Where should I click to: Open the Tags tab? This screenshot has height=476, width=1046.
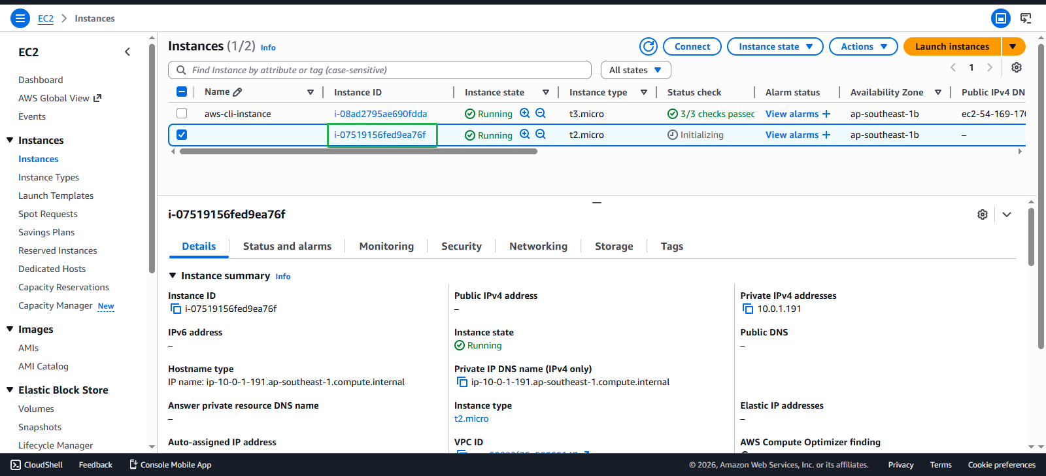[672, 246]
